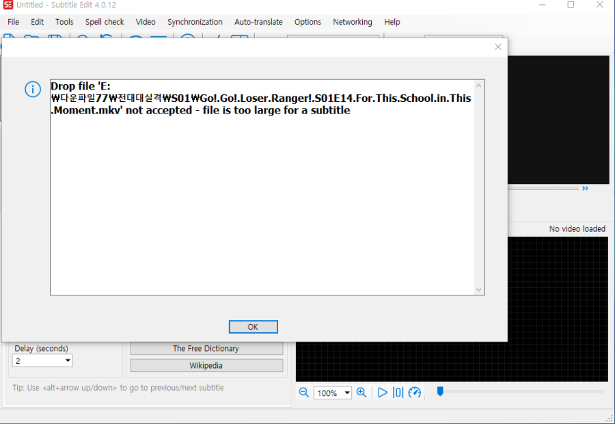The width and height of the screenshot is (615, 424).
Task: Expand the 100% zoom level dropdown
Action: tap(347, 393)
